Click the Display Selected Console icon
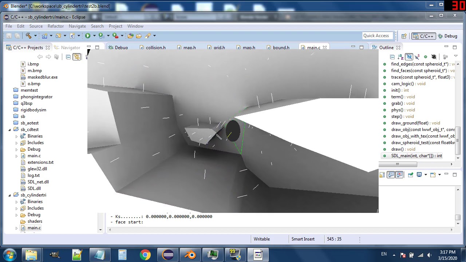466x262 pixels. (419, 175)
